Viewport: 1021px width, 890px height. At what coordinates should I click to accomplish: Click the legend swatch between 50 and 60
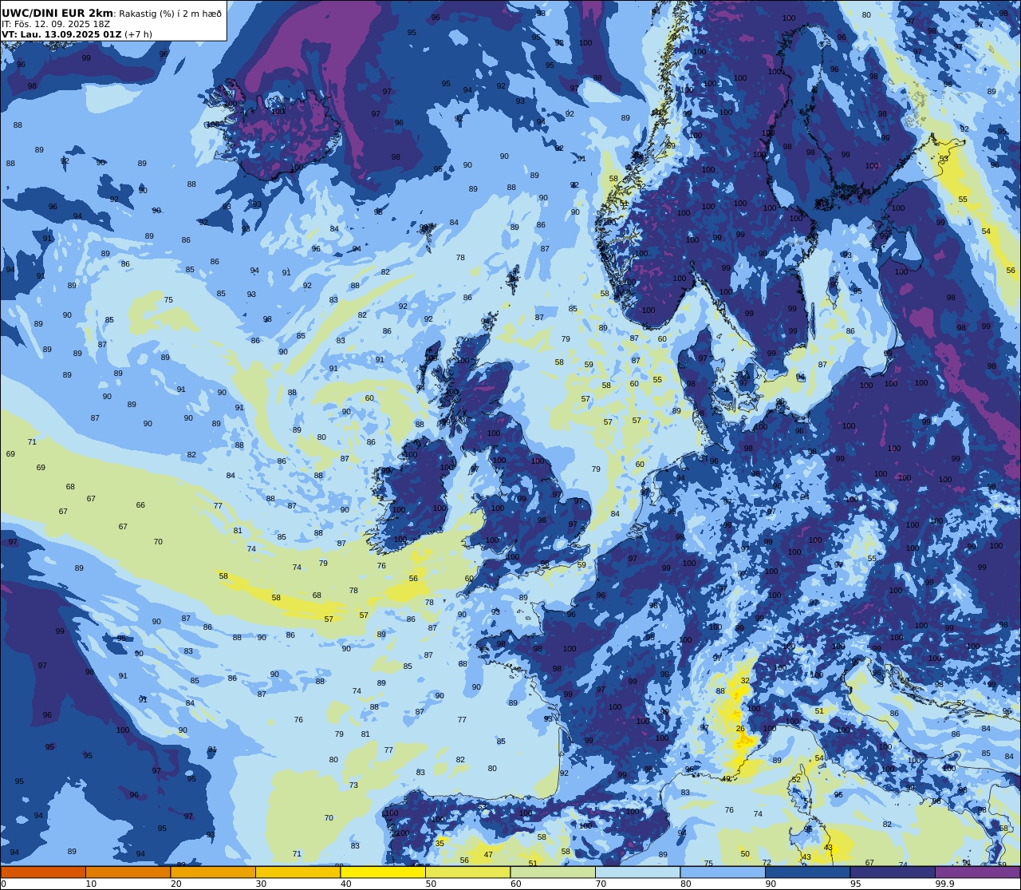pos(467,872)
